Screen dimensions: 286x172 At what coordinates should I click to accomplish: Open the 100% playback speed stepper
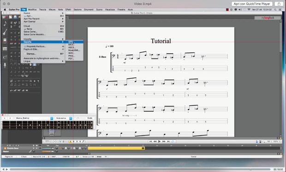[276, 142]
